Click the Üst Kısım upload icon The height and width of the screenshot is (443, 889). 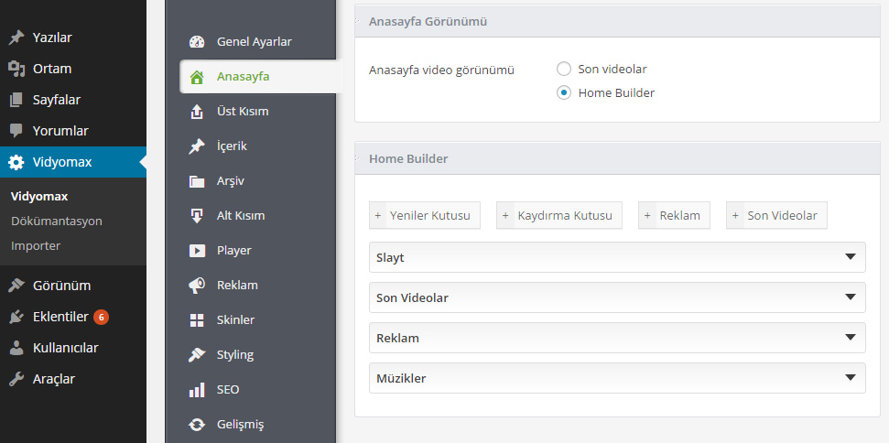point(197,112)
